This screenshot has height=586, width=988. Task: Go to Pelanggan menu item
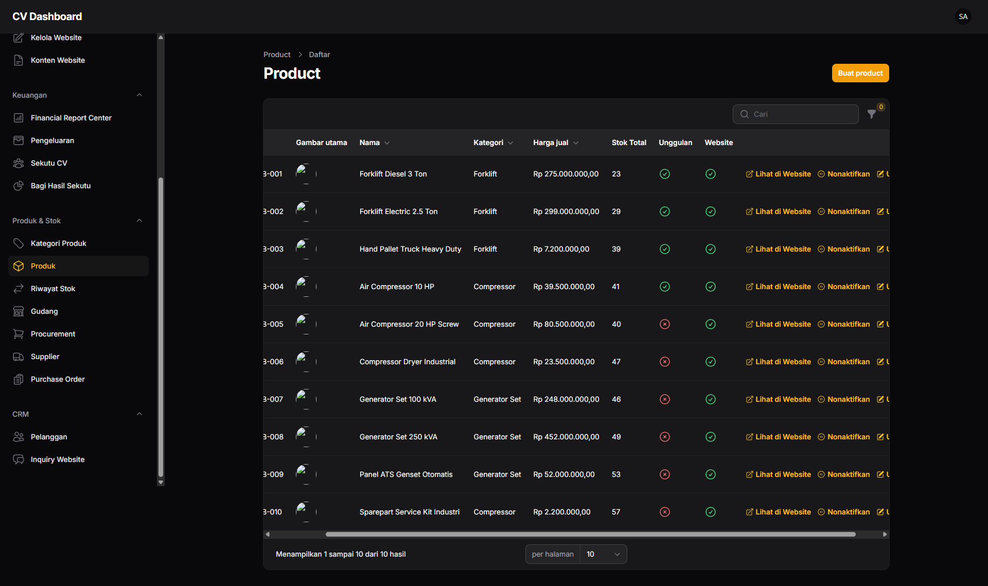[x=49, y=437]
